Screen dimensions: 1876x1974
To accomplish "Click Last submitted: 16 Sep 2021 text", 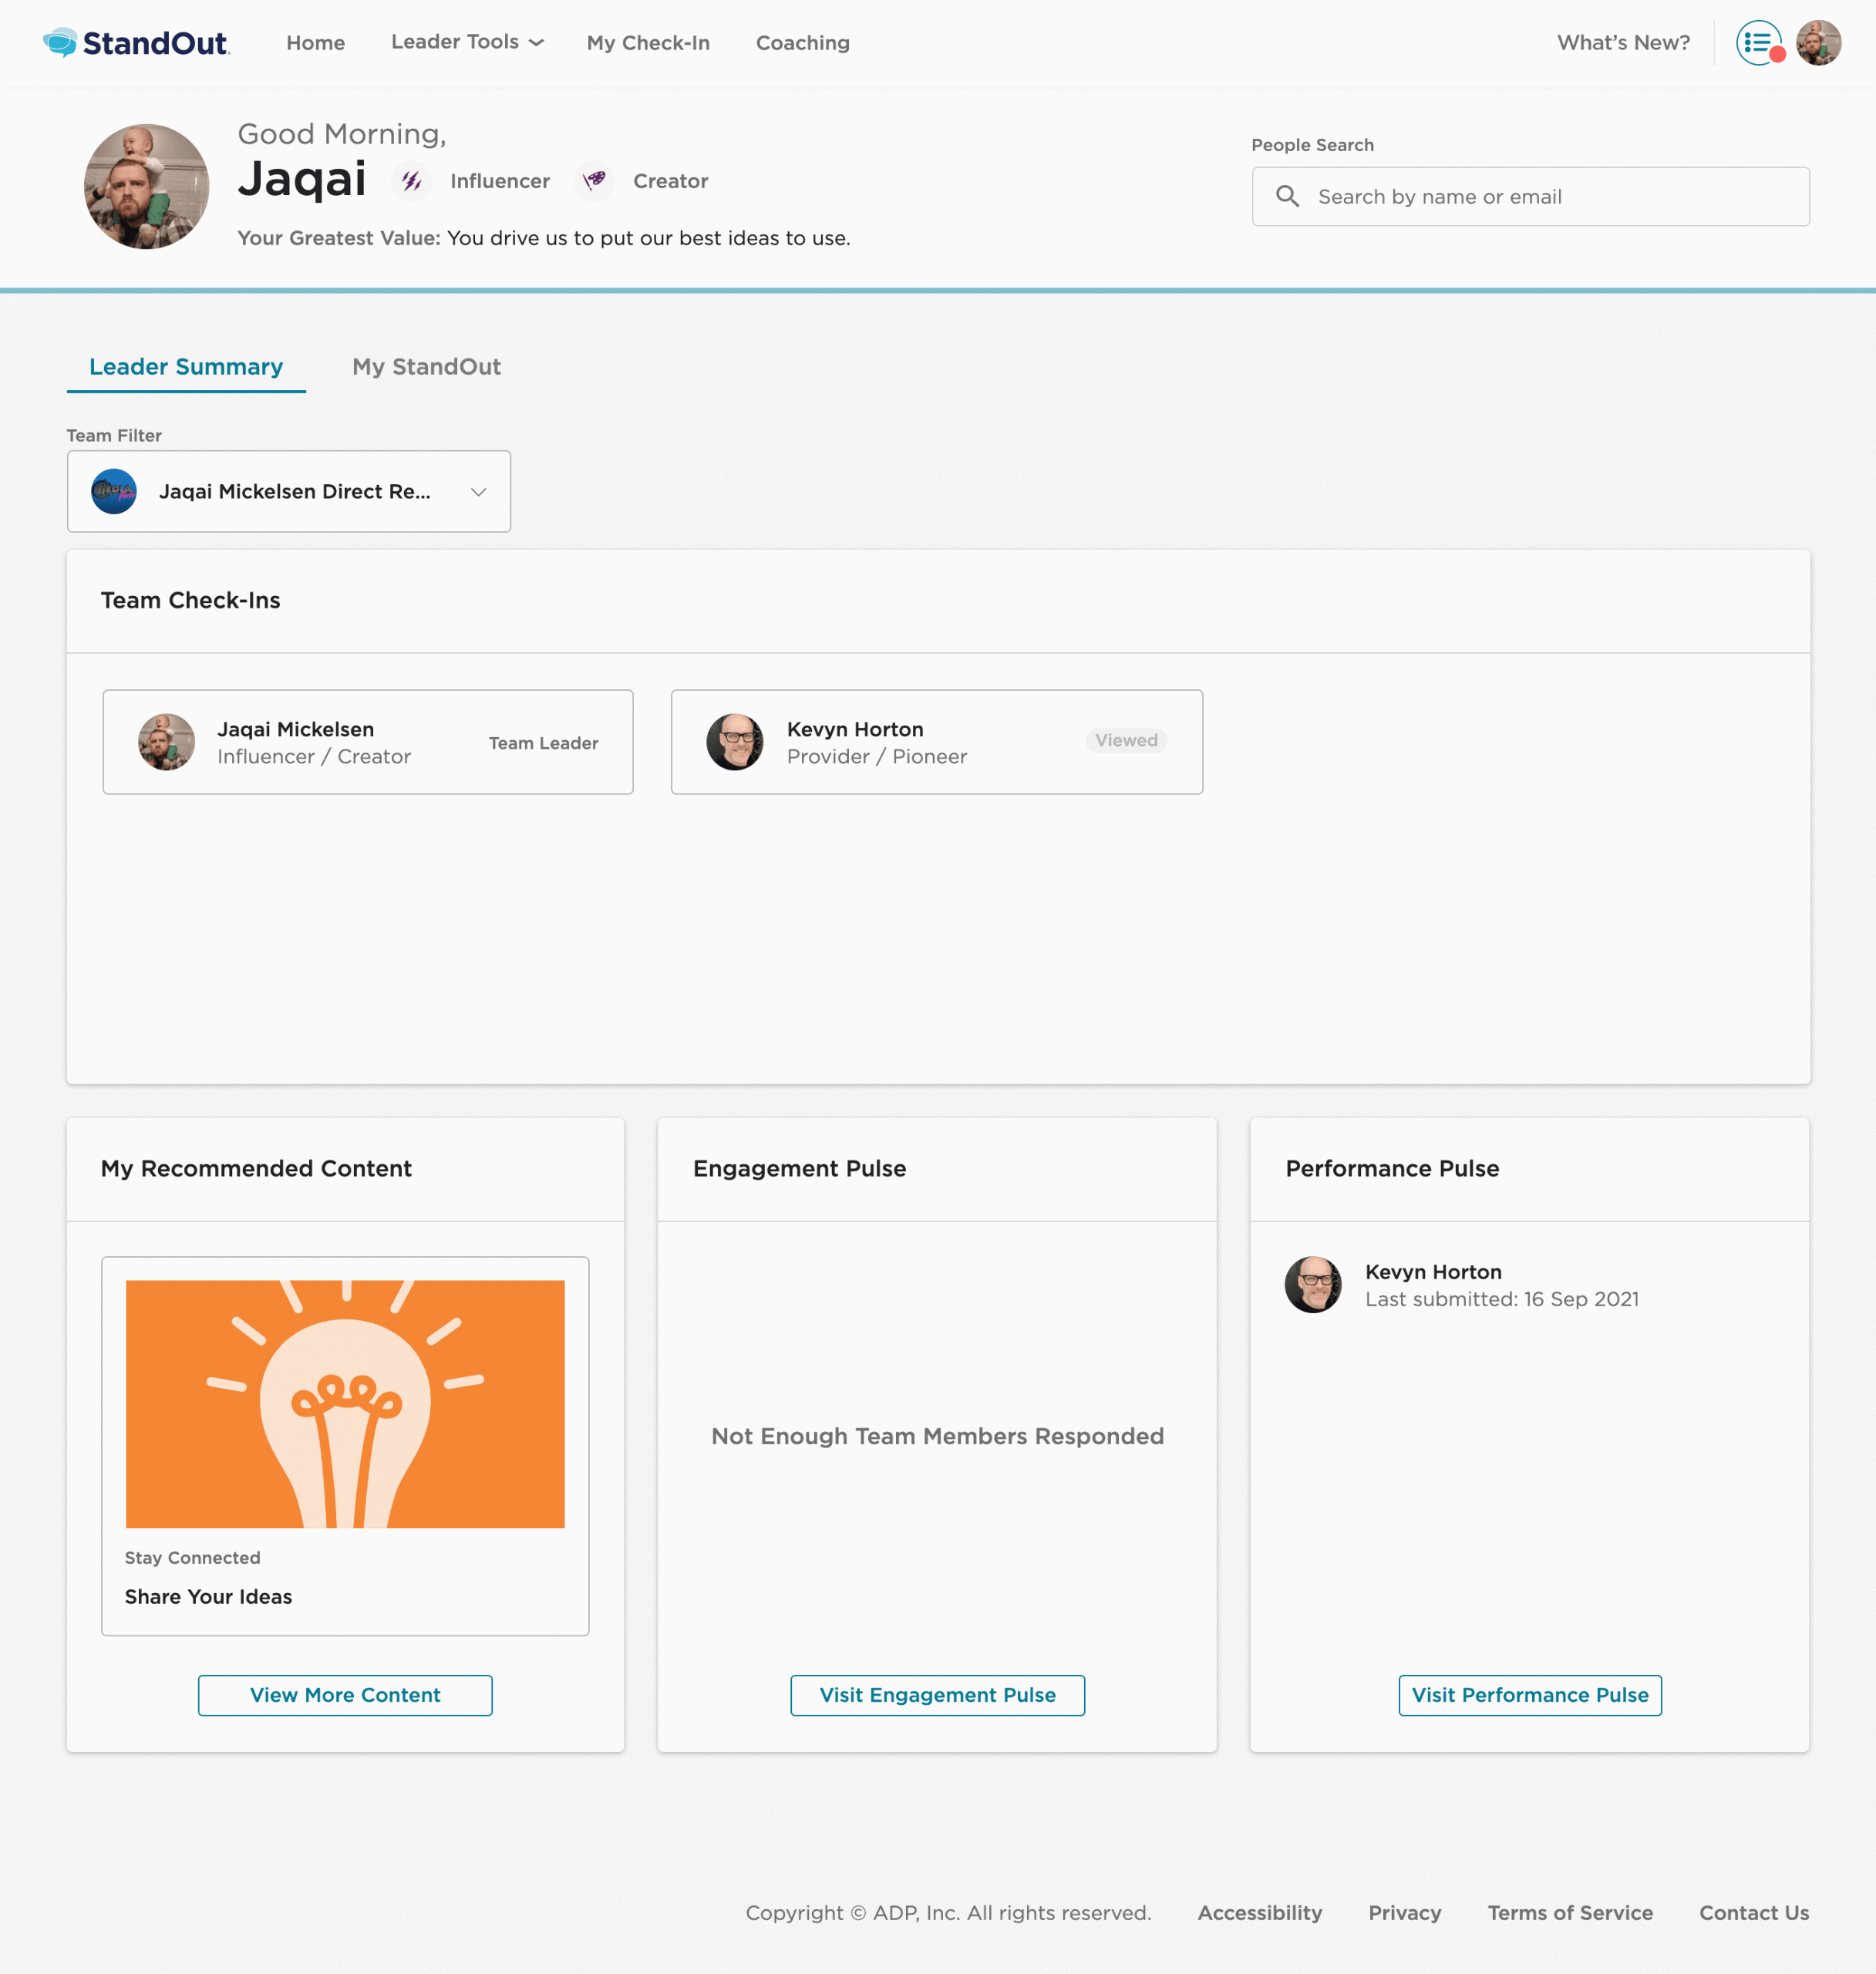I will pyautogui.click(x=1502, y=1299).
